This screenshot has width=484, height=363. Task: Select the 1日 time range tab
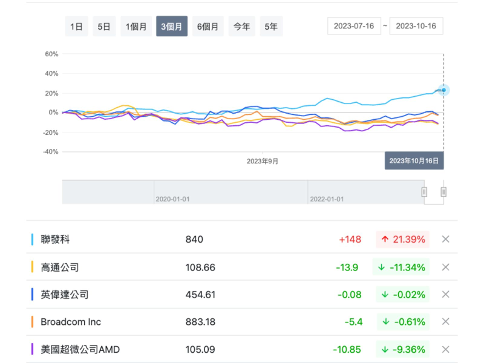76,27
